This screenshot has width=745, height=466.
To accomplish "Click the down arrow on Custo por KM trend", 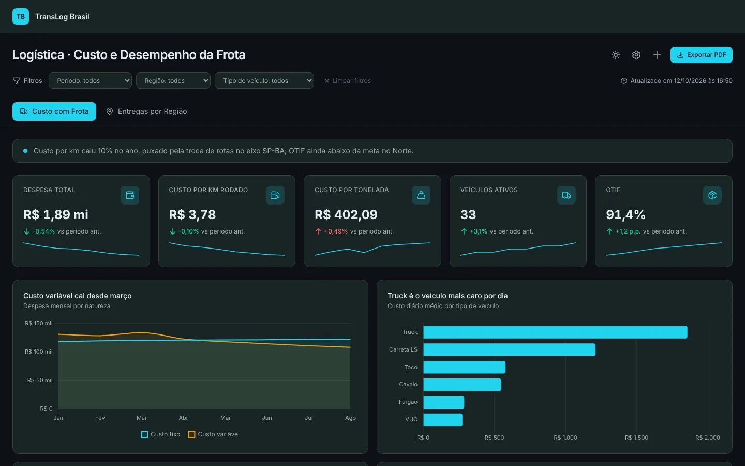I will click(173, 231).
